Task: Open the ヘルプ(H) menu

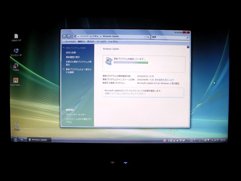Action: click(113, 42)
